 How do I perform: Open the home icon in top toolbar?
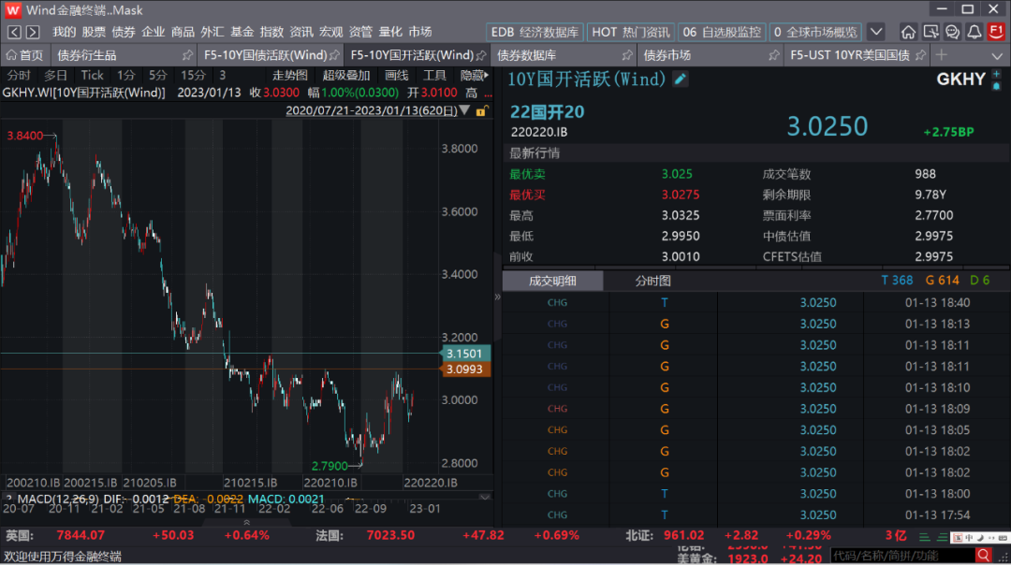[x=908, y=32]
